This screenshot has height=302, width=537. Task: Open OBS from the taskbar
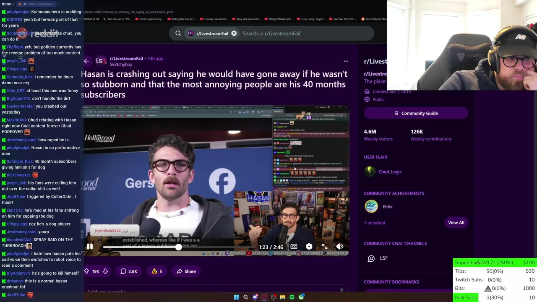[274, 297]
